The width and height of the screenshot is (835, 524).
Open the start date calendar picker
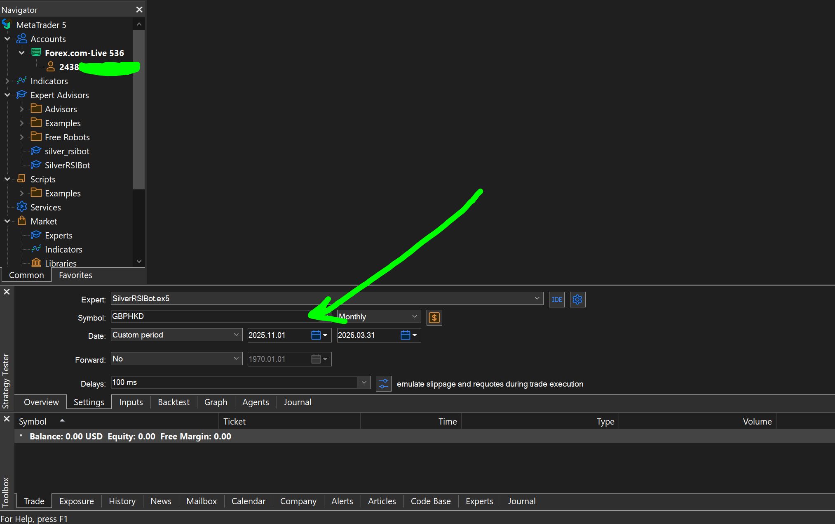coord(316,335)
